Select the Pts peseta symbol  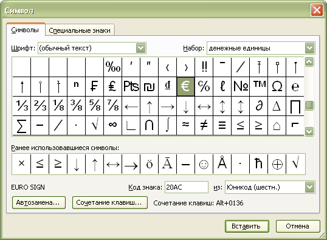[131, 86]
